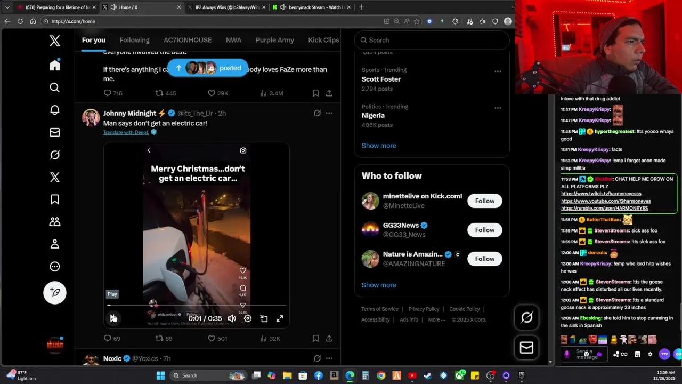Open account avatar at sidebar bottom
The height and width of the screenshot is (384, 682).
(55, 345)
